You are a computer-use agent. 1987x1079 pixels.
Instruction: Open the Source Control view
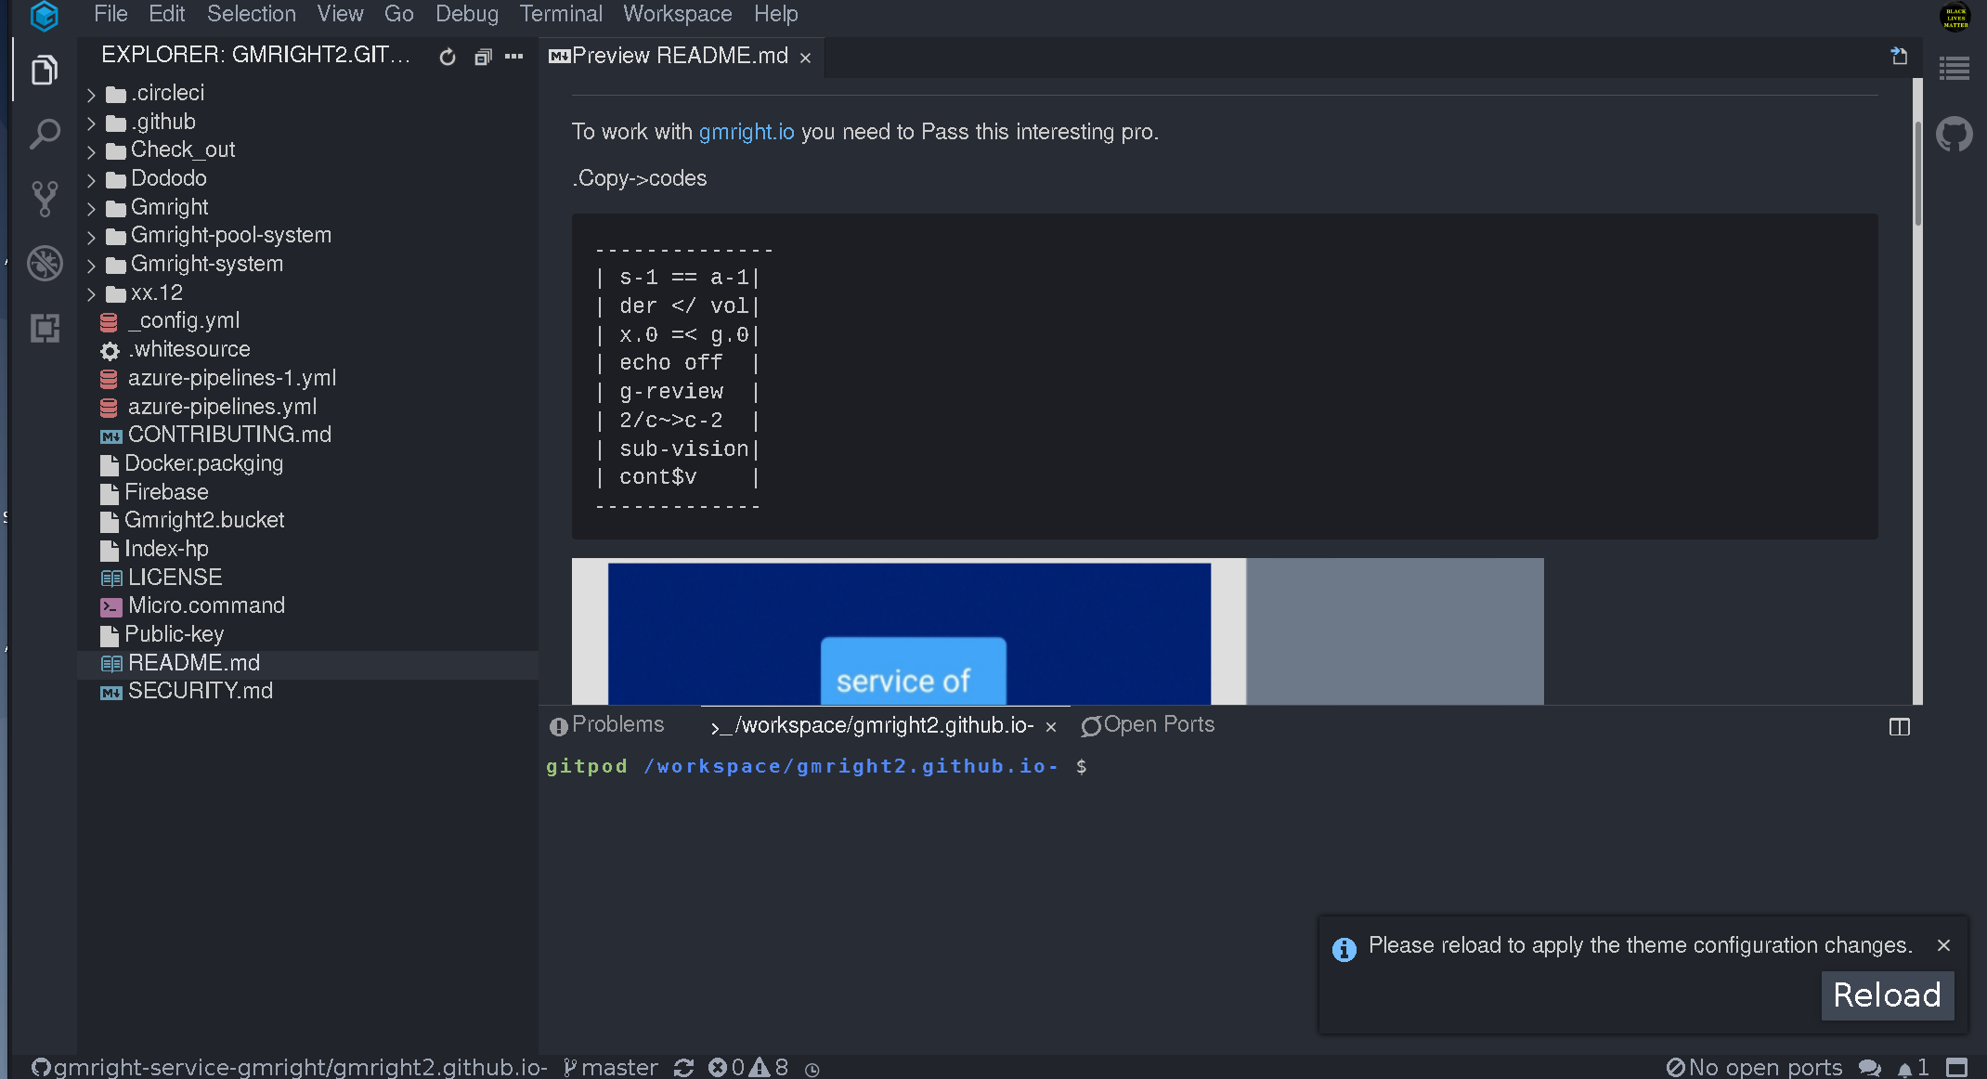click(x=44, y=199)
